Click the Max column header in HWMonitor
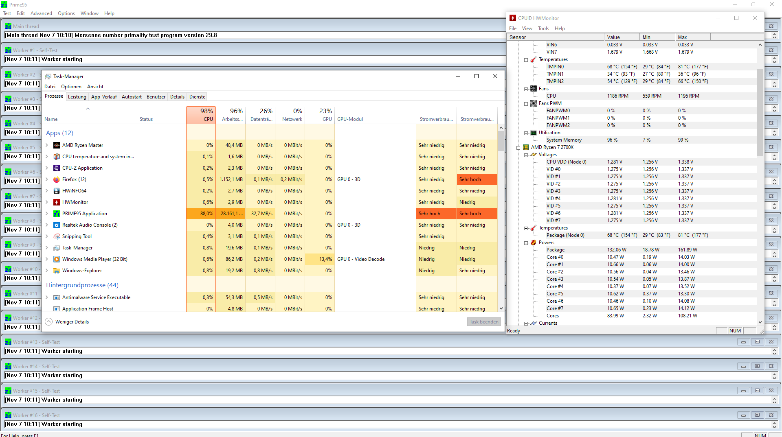782x437 pixels. [x=693, y=37]
